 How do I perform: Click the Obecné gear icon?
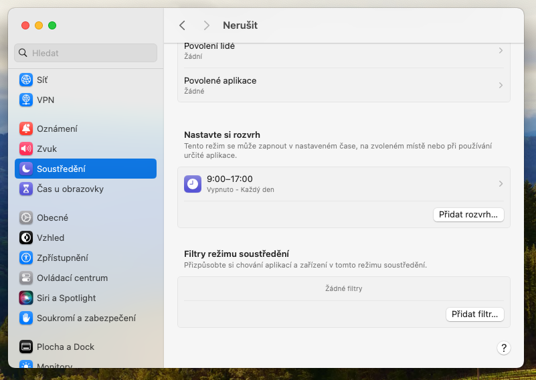click(26, 217)
